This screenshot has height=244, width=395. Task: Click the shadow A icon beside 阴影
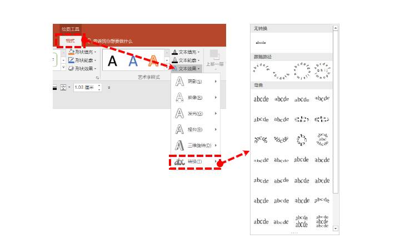(x=179, y=82)
